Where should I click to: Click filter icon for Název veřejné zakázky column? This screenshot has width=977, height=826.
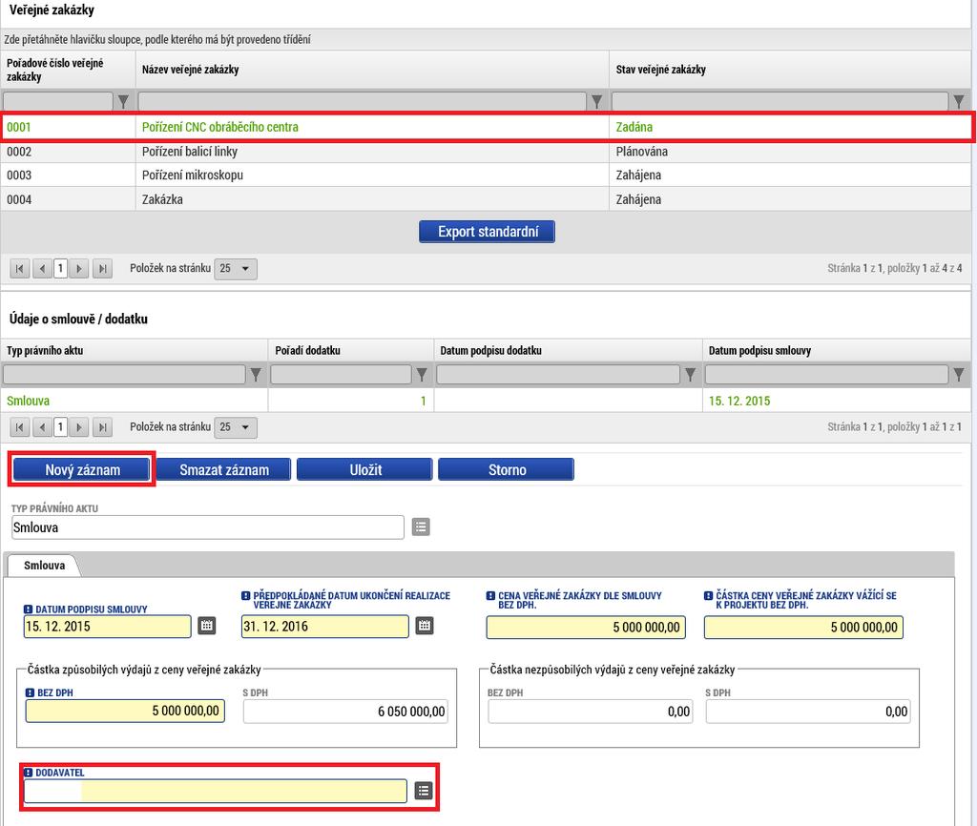(597, 101)
